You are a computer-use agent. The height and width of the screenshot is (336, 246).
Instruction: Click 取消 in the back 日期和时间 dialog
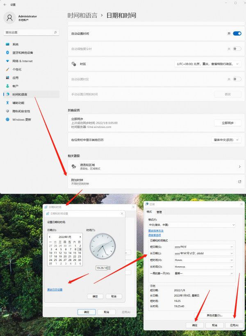coord(107,312)
